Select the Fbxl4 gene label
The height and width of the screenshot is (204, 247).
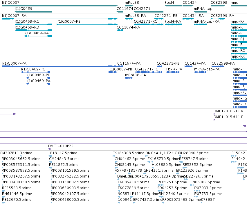coord(169,3)
